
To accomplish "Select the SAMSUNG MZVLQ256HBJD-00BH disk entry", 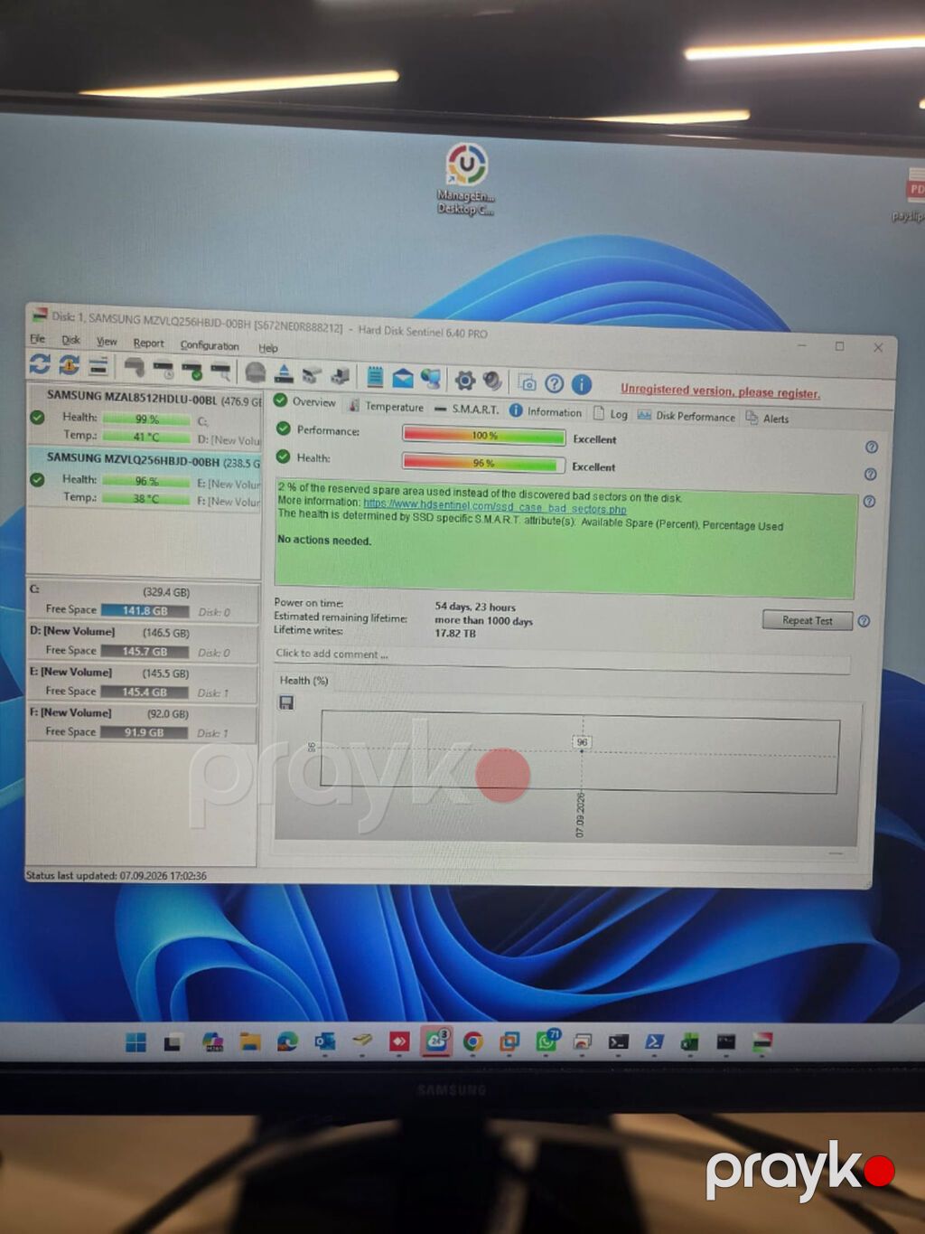I will coord(145,479).
